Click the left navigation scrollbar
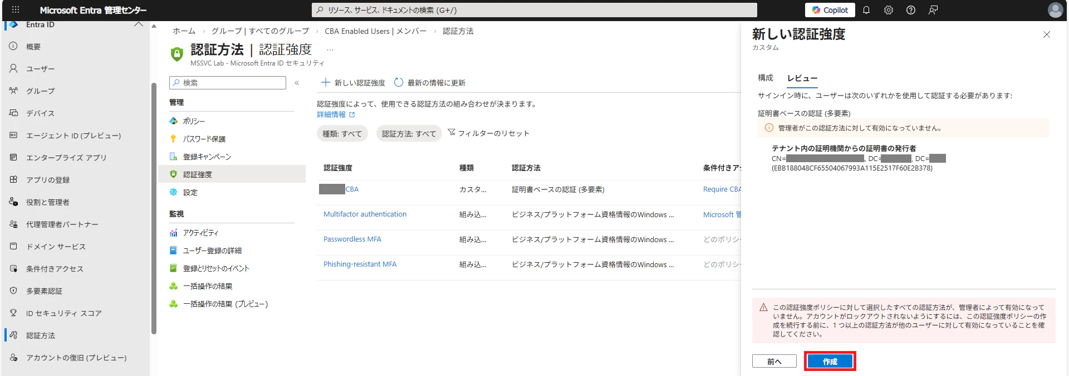 coord(154,208)
